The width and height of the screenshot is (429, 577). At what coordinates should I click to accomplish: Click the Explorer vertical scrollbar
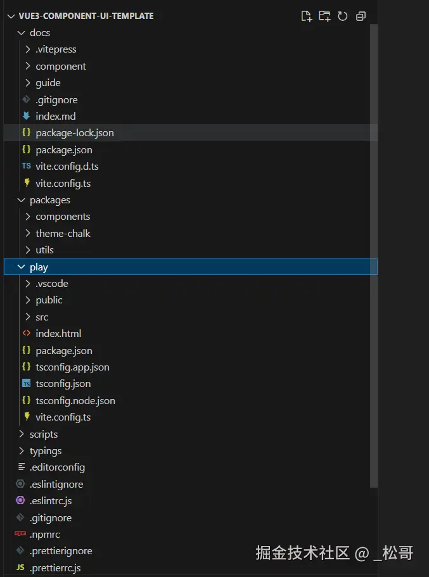[374, 253]
